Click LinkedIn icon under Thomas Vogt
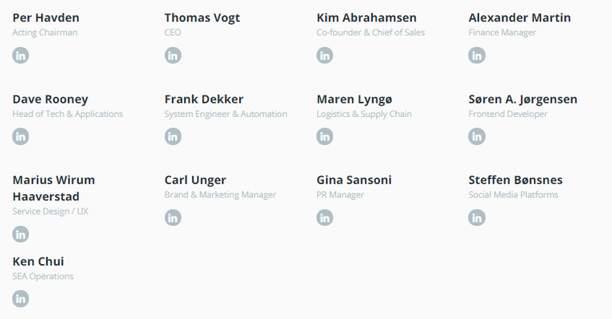 click(x=173, y=56)
